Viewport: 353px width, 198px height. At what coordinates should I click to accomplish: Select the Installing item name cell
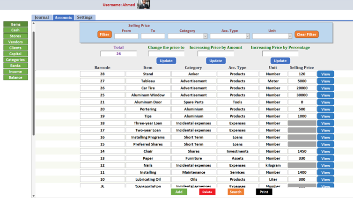[148, 172]
